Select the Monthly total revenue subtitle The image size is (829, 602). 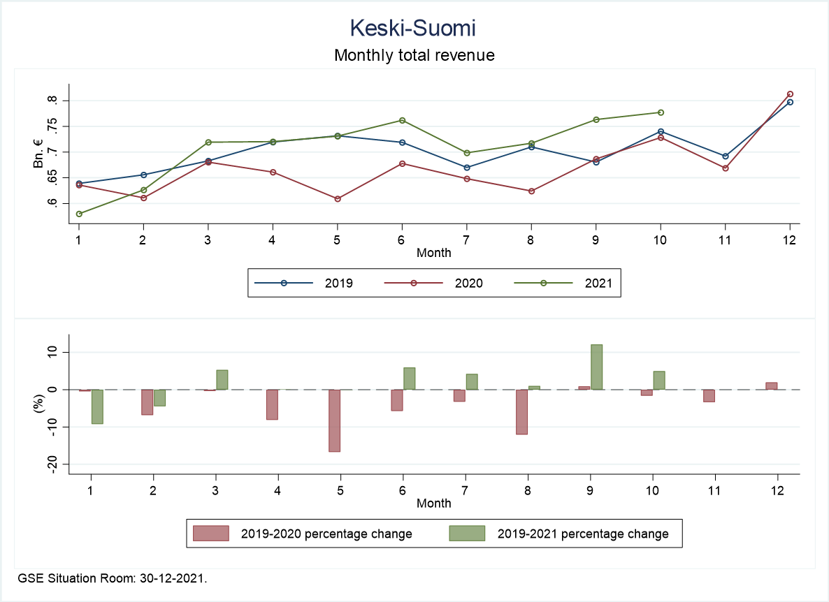pos(414,55)
